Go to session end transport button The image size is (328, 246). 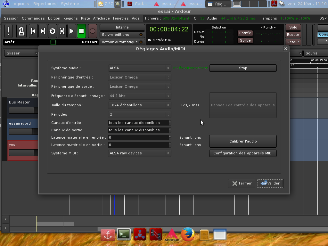(43, 31)
